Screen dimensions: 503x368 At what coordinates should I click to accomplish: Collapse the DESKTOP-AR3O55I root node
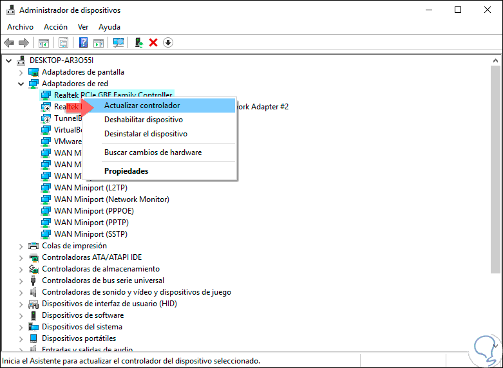(x=8, y=60)
